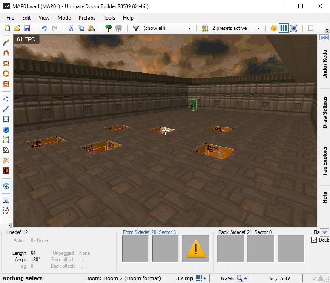The image size is (330, 283).
Task: Click the gray creature icon beside the tree
Action: pyautogui.click(x=118, y=28)
